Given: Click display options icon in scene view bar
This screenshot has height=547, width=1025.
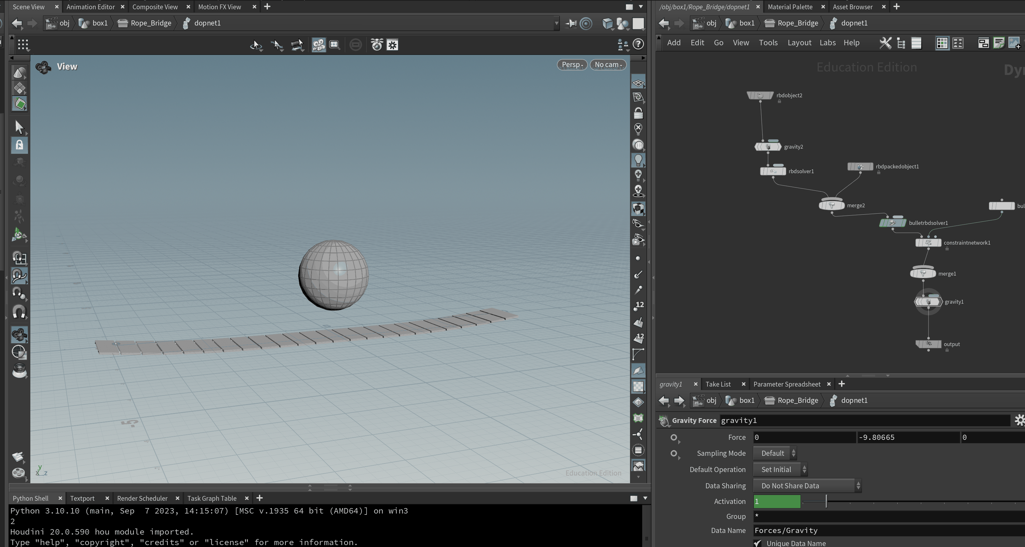Looking at the screenshot, I should coord(608,24).
